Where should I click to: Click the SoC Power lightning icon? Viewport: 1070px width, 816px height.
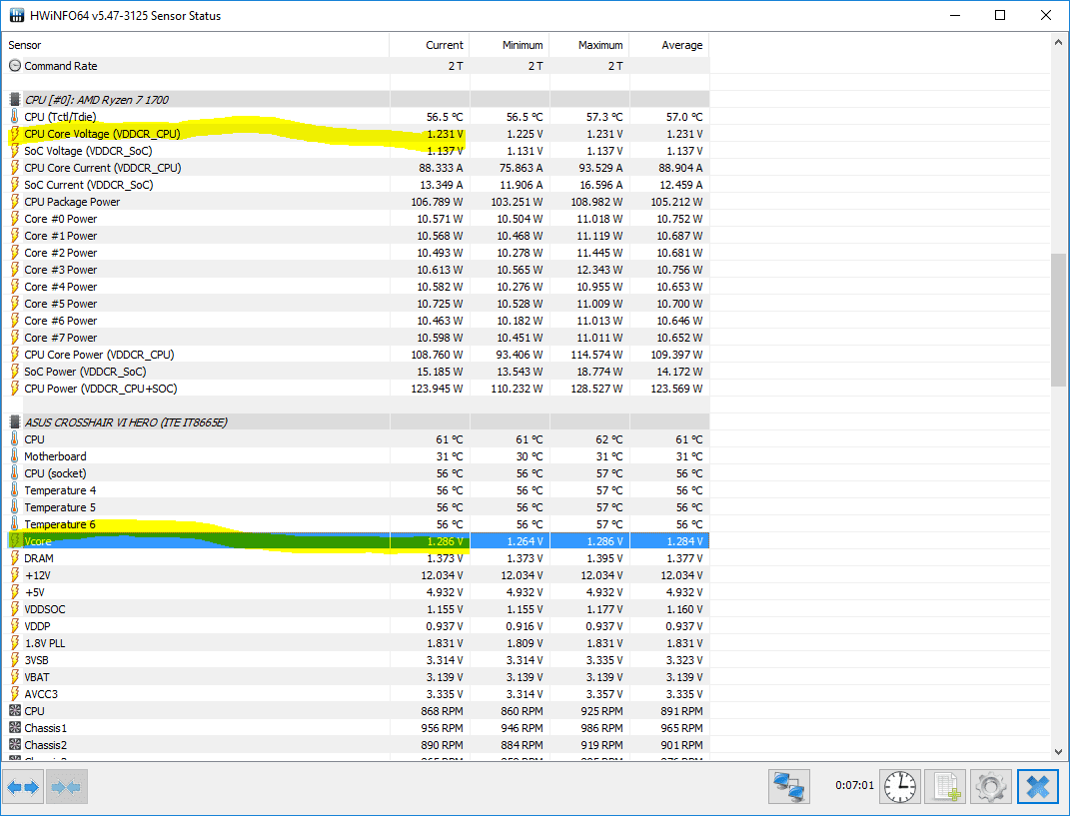click(15, 372)
